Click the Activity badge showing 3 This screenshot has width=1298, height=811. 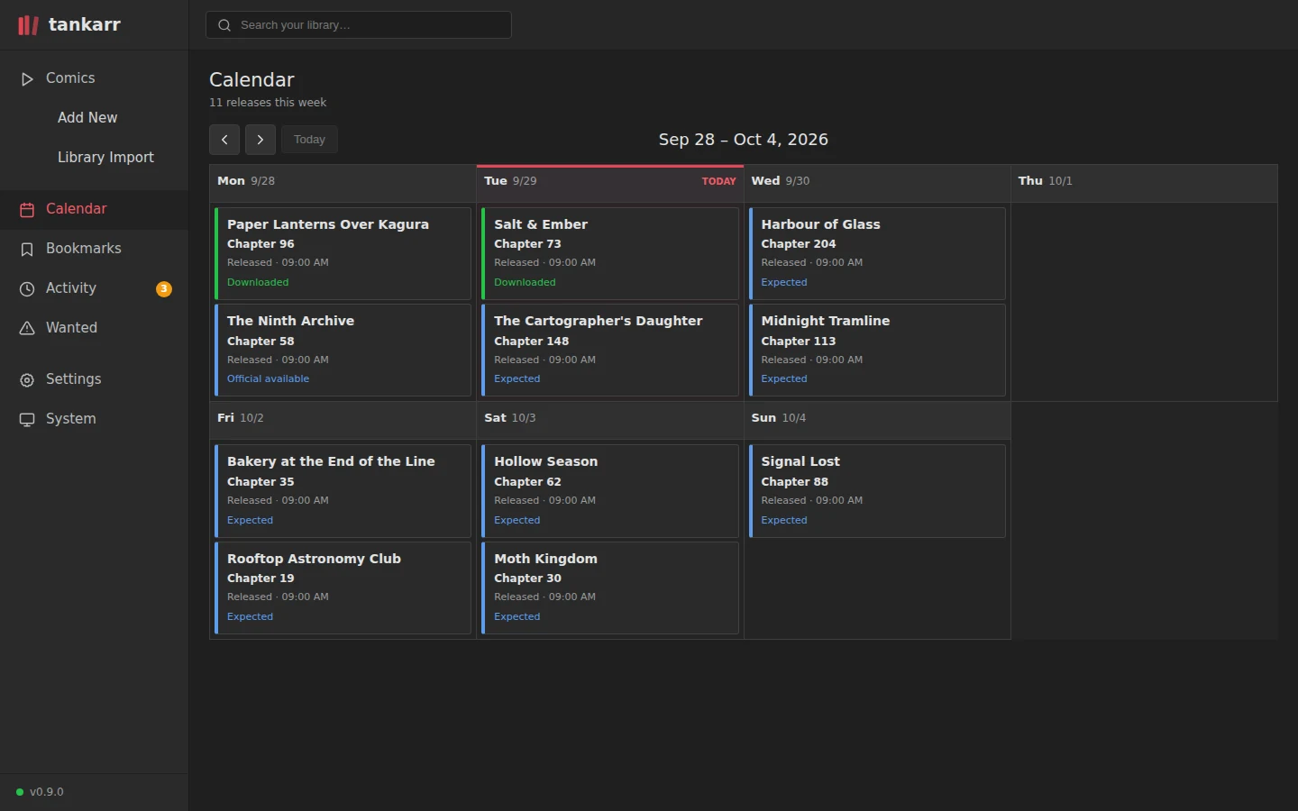(x=164, y=289)
